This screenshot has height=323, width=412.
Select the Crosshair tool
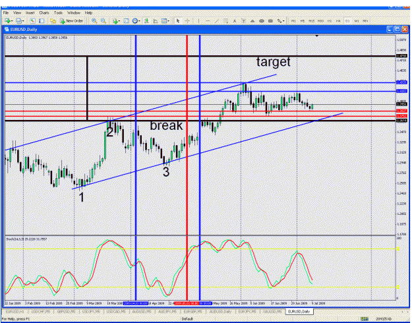click(x=187, y=20)
